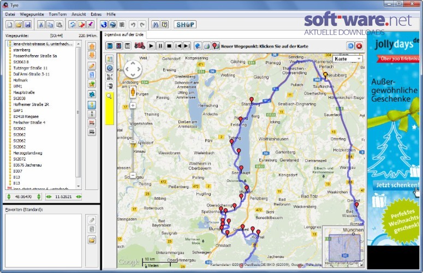
Task: Open help via the question mark icon
Action: click(164, 25)
